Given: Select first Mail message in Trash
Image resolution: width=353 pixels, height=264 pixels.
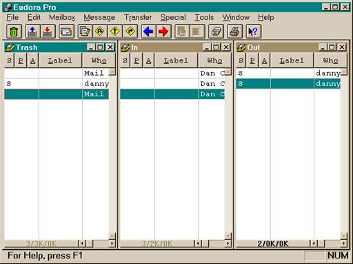Looking at the screenshot, I should click(57, 74).
